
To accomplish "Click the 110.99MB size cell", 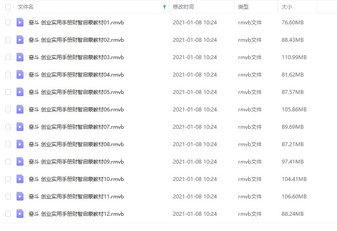I will (x=294, y=57).
